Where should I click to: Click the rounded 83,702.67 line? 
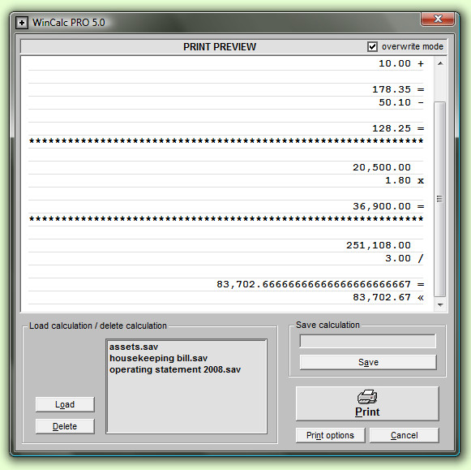click(x=388, y=297)
